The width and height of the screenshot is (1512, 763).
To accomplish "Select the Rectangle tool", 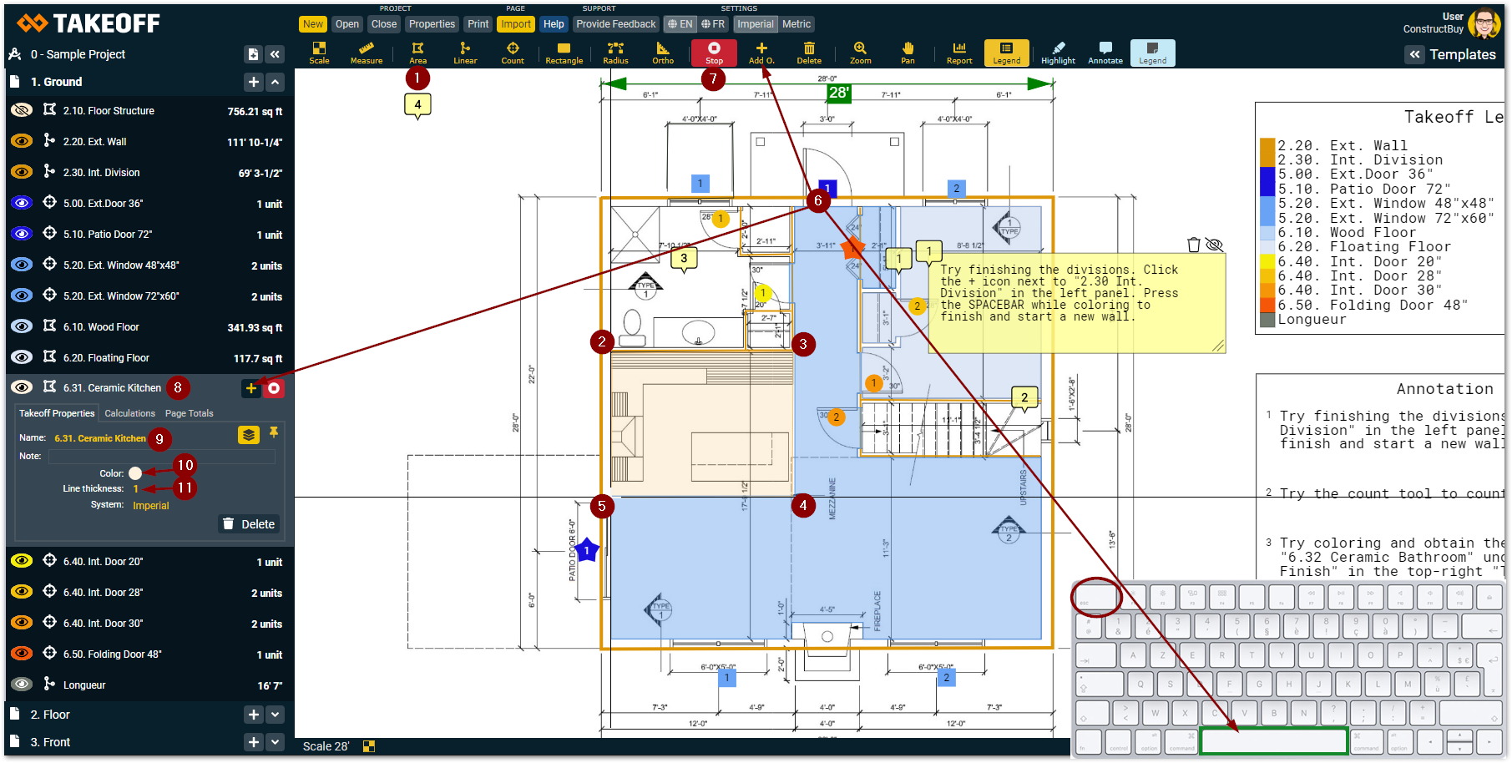I will 564,53.
